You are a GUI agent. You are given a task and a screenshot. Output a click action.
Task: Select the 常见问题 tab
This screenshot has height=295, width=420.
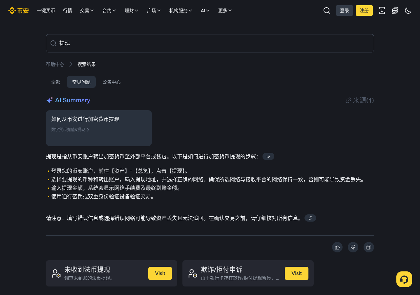[81, 82]
